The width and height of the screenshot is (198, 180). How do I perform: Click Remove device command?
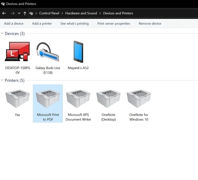click(150, 23)
